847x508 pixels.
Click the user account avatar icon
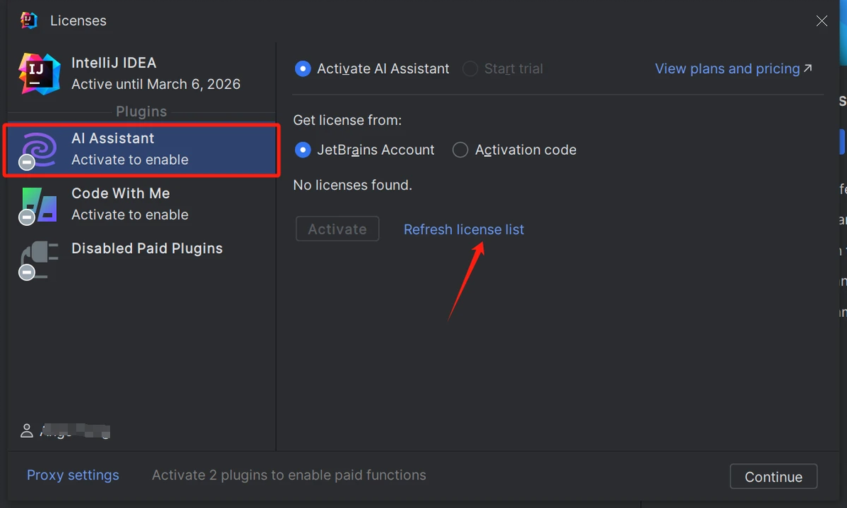27,431
